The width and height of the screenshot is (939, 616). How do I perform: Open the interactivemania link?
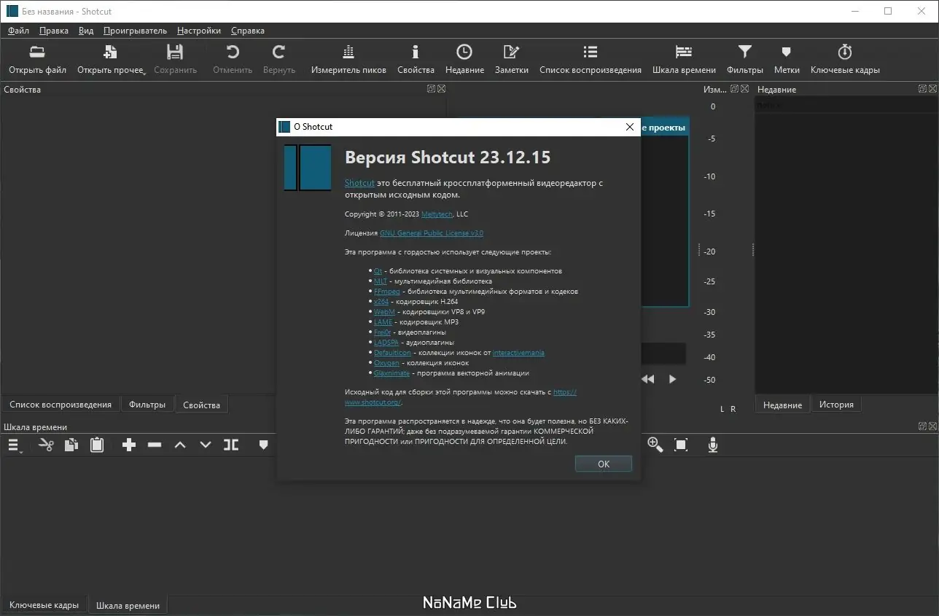[518, 353]
